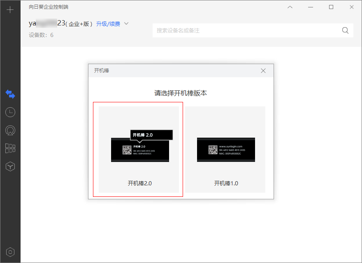Select the 开机棒1.0 card
This screenshot has width=362, height=263.
click(x=225, y=150)
